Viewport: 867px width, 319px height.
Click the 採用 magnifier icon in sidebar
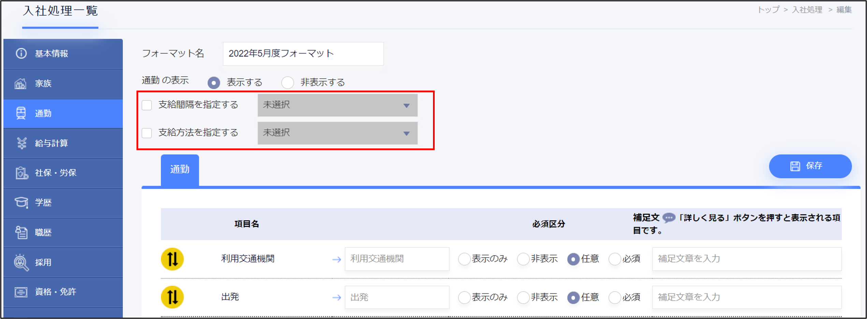tap(21, 262)
